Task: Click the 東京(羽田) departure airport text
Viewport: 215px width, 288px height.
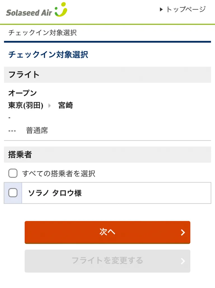Action: click(26, 105)
